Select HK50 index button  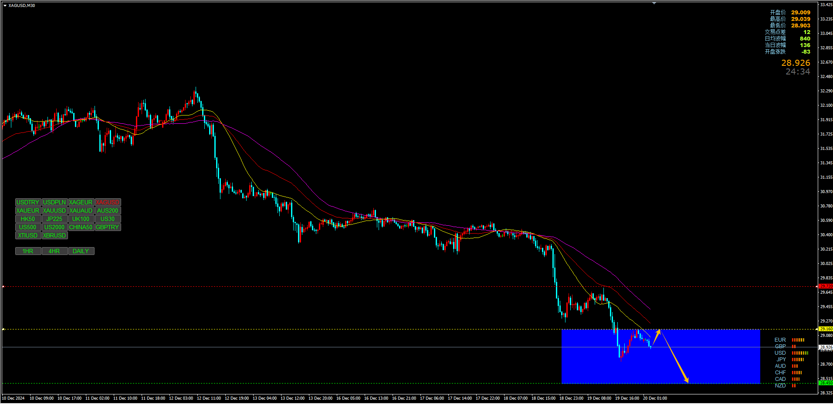[28, 219]
